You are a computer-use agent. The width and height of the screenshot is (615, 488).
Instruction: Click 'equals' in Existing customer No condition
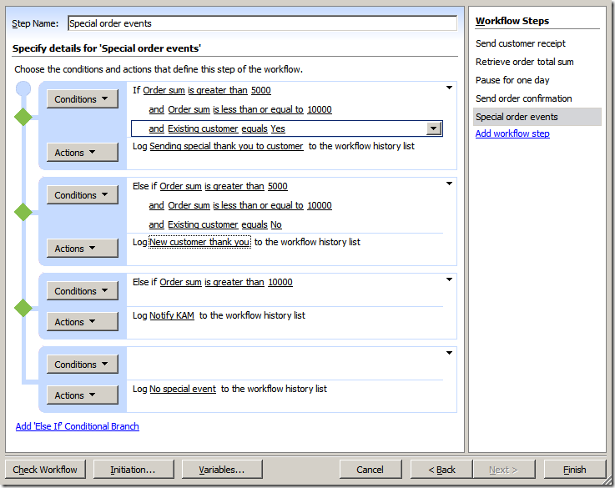tap(255, 224)
